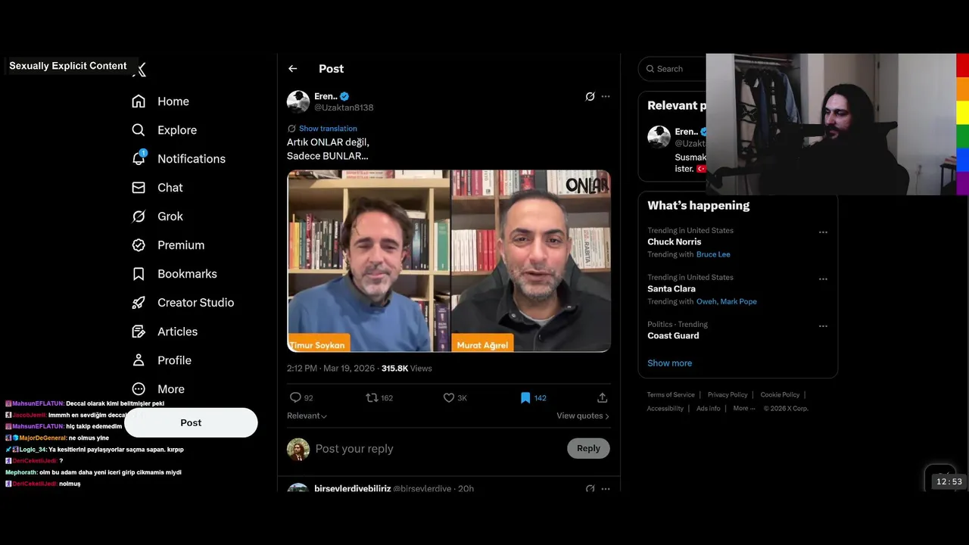Click the Creator Studio rocket icon
Image resolution: width=969 pixels, height=545 pixels.
[139, 303]
